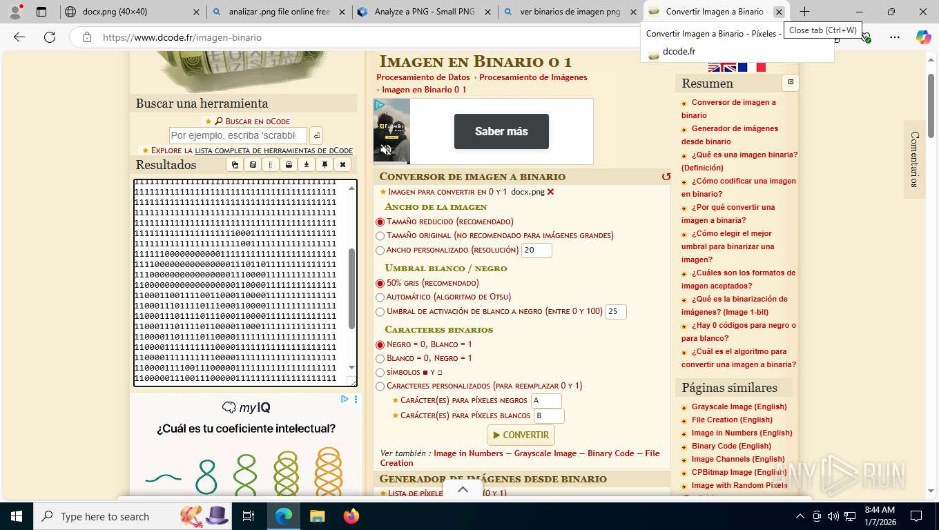Print the results with the printer icon
This screenshot has width=939, height=530.
[289, 165]
